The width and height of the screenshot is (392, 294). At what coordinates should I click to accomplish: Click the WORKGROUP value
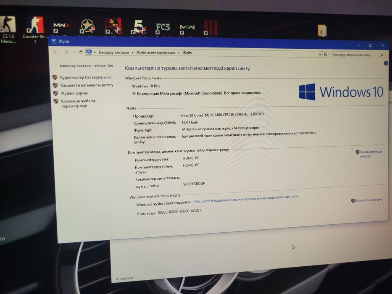tap(194, 184)
